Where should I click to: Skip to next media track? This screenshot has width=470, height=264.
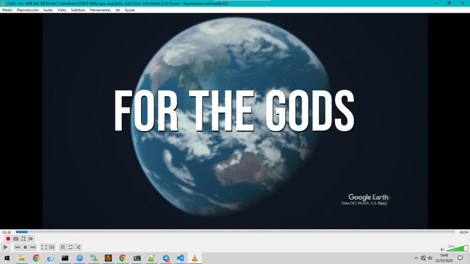[33, 247]
